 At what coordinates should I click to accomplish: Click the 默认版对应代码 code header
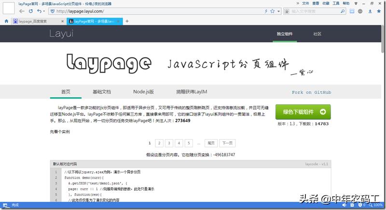tap(65, 164)
